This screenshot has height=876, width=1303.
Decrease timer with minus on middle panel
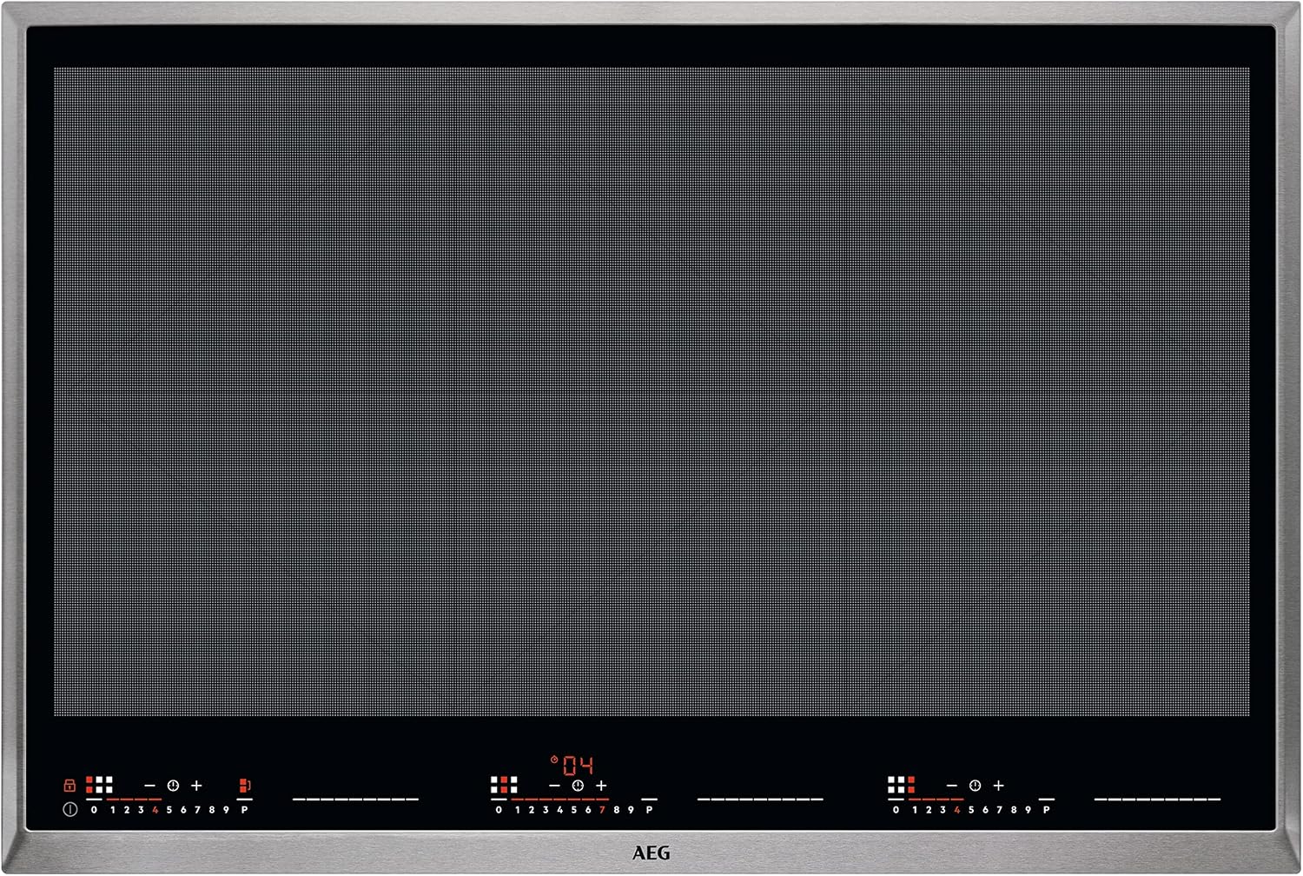point(554,786)
